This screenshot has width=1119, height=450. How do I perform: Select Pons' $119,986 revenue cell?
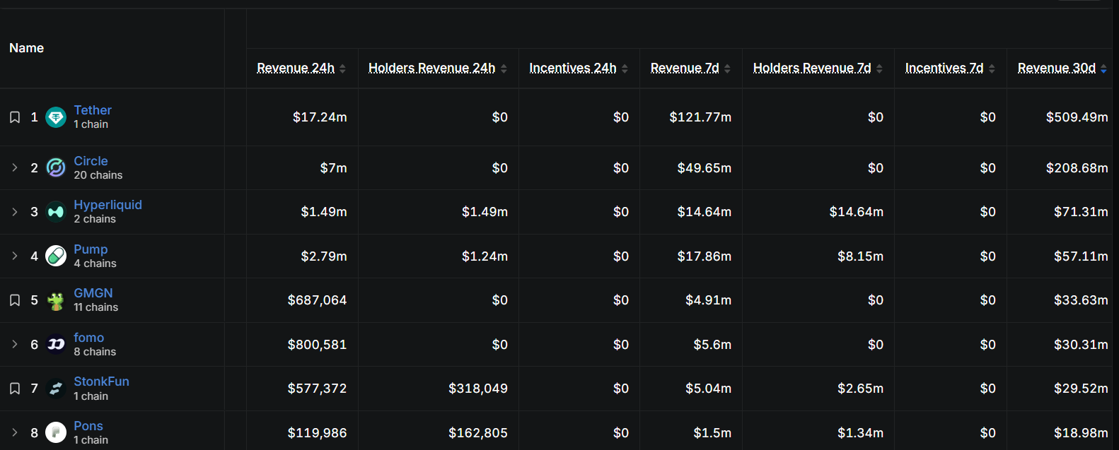coord(317,433)
